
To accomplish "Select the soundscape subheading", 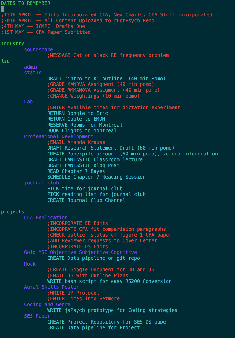I will coord(39,50).
